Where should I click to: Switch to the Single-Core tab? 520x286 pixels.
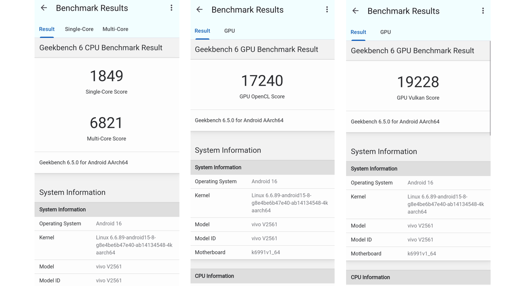tap(79, 29)
